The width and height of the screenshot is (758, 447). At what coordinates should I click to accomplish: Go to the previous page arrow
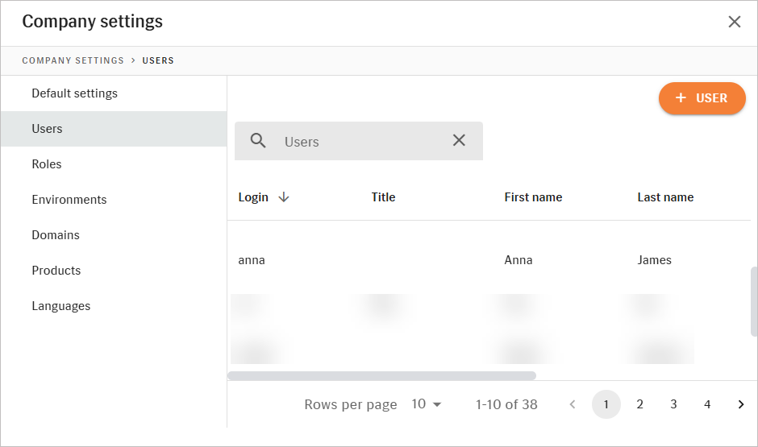point(573,404)
